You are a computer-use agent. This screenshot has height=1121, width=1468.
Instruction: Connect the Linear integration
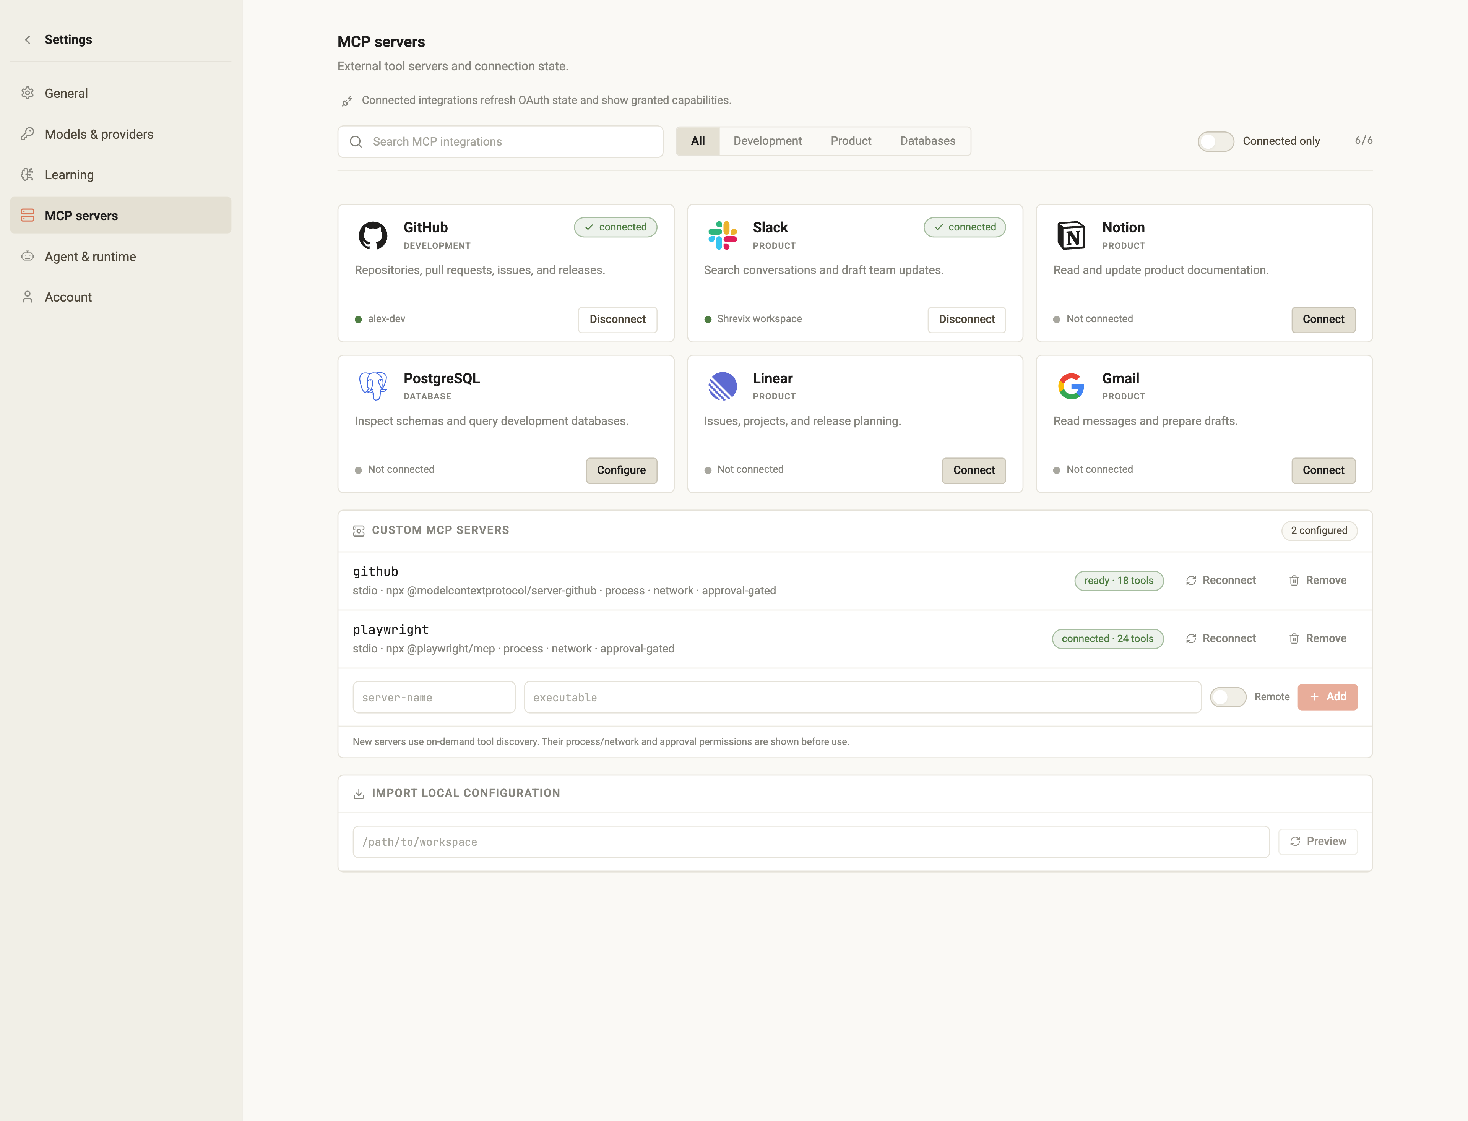tap(974, 470)
